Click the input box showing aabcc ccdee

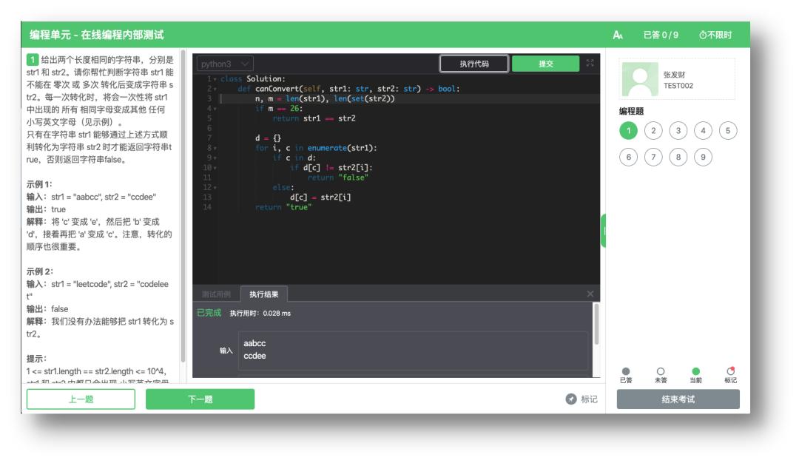click(x=414, y=351)
